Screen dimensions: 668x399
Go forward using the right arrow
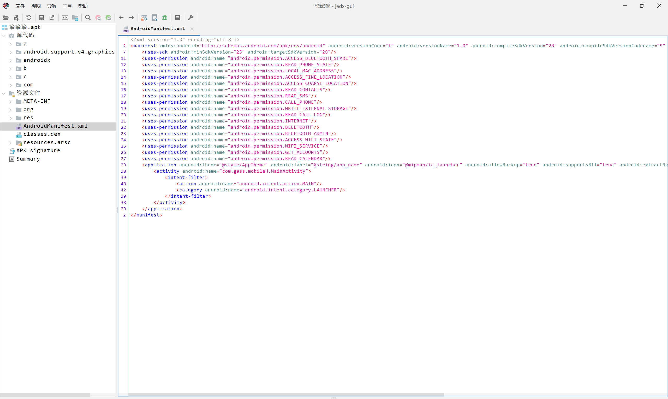pos(131,18)
